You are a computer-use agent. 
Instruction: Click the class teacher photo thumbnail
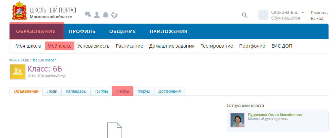tap(237, 120)
